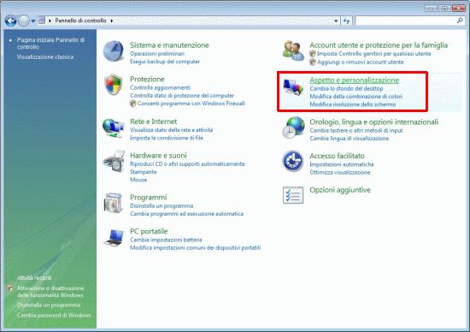Open Imposta la condivisione di file
Viewport: 470px width, 332px height.
coord(167,138)
